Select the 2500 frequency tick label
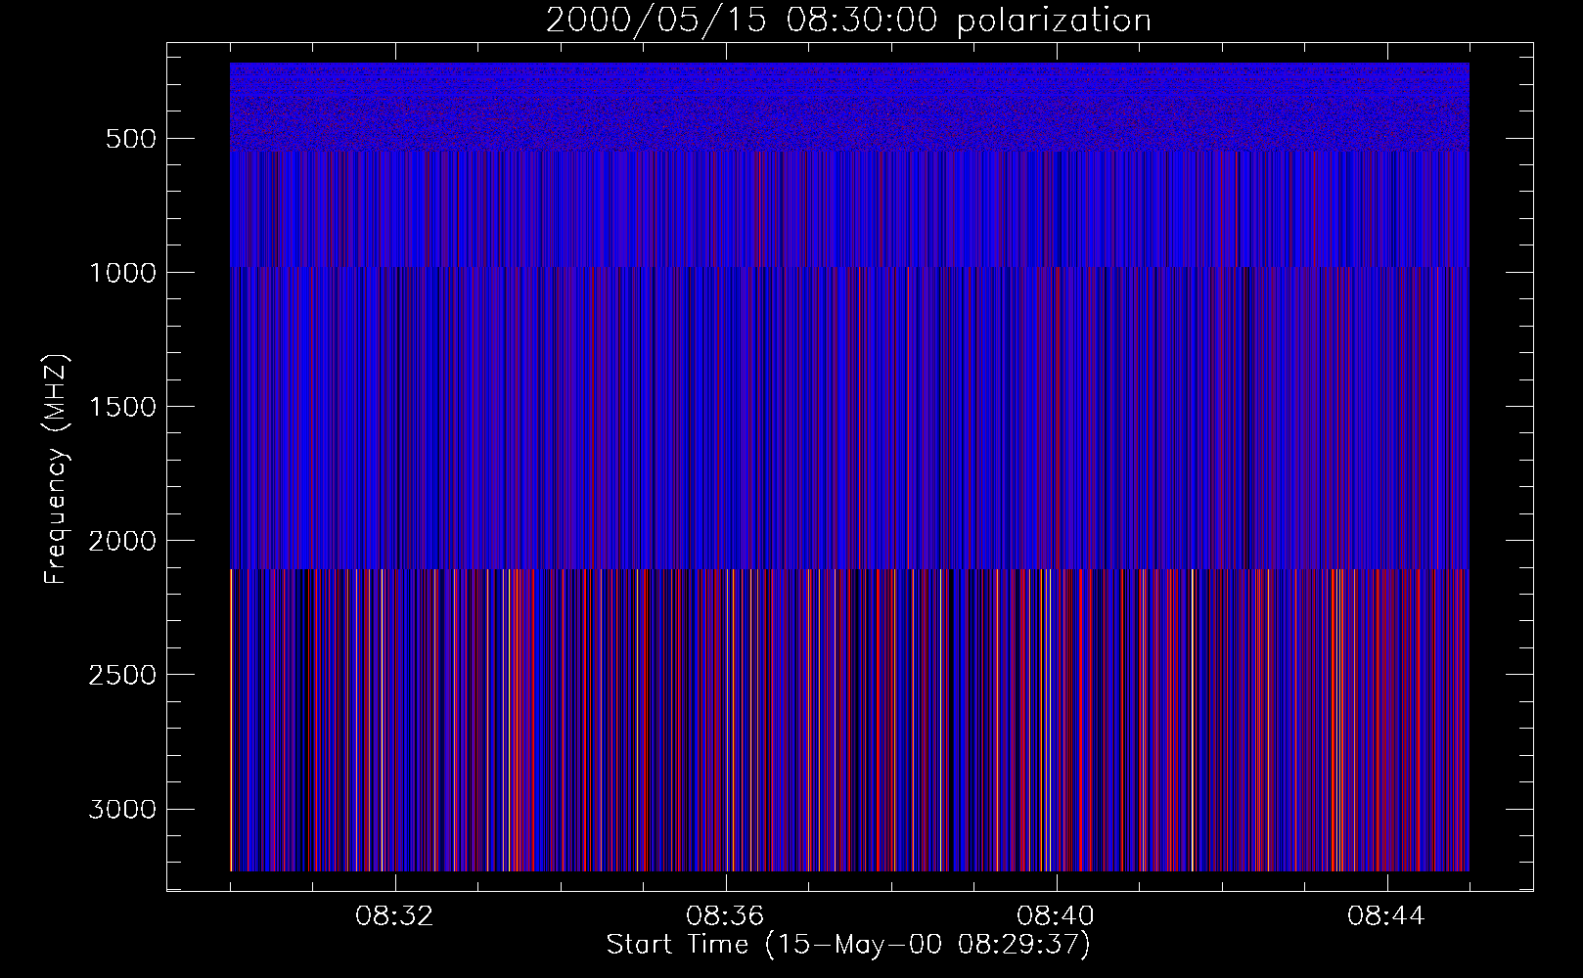 coord(122,675)
